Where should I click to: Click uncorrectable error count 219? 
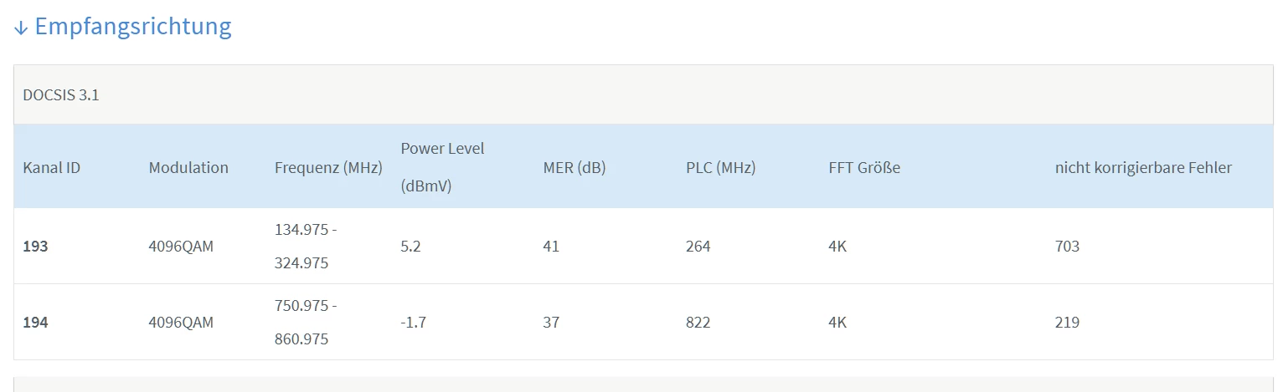[x=1067, y=322]
